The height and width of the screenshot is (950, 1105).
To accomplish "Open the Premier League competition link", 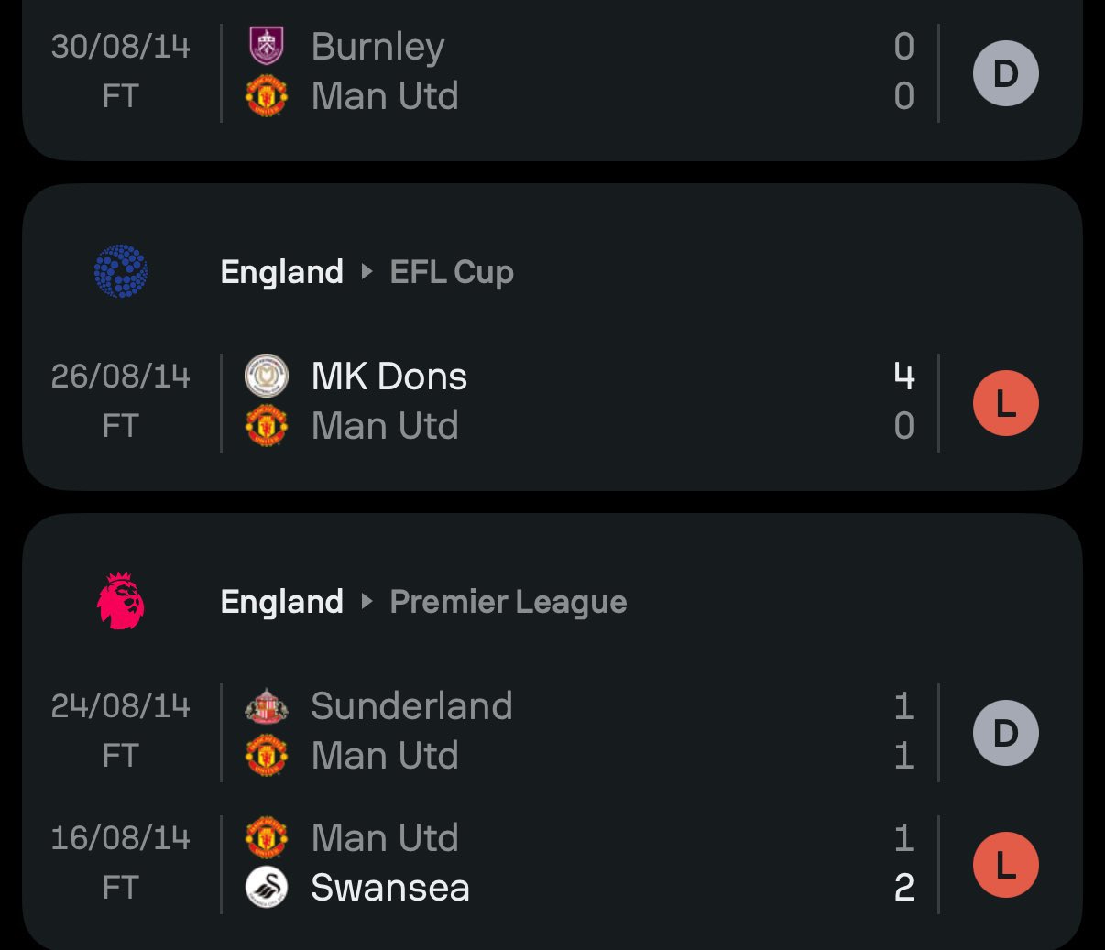I will pyautogui.click(x=509, y=602).
